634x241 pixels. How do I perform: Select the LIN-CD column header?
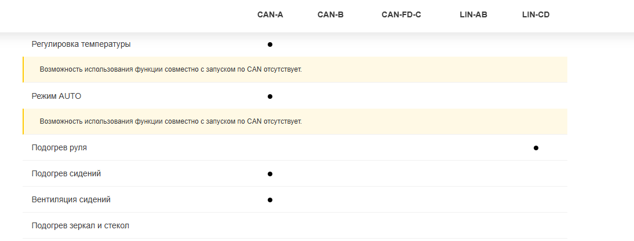(x=535, y=14)
